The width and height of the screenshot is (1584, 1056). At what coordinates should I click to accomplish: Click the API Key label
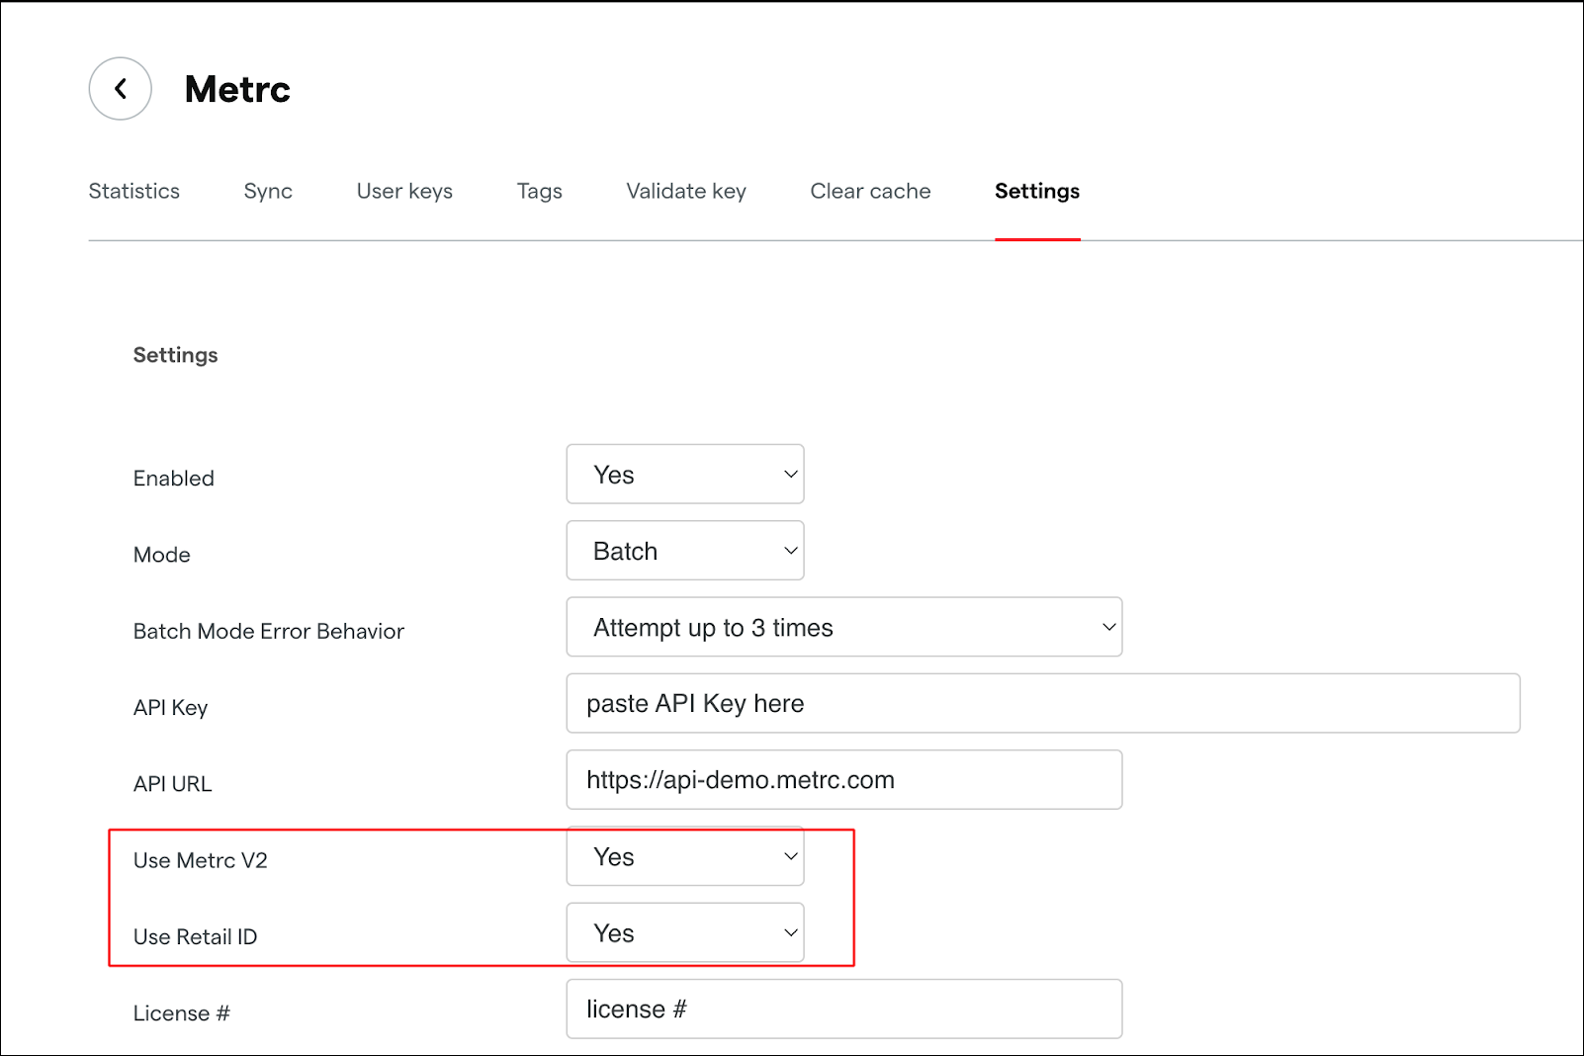(171, 708)
